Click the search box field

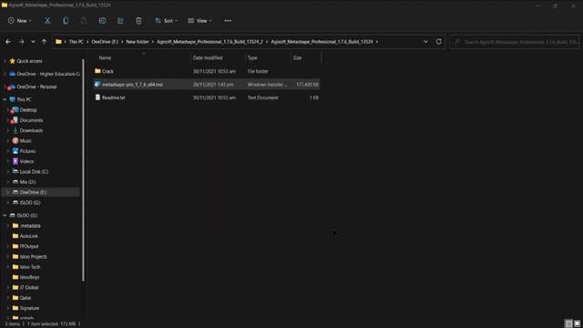tap(515, 42)
